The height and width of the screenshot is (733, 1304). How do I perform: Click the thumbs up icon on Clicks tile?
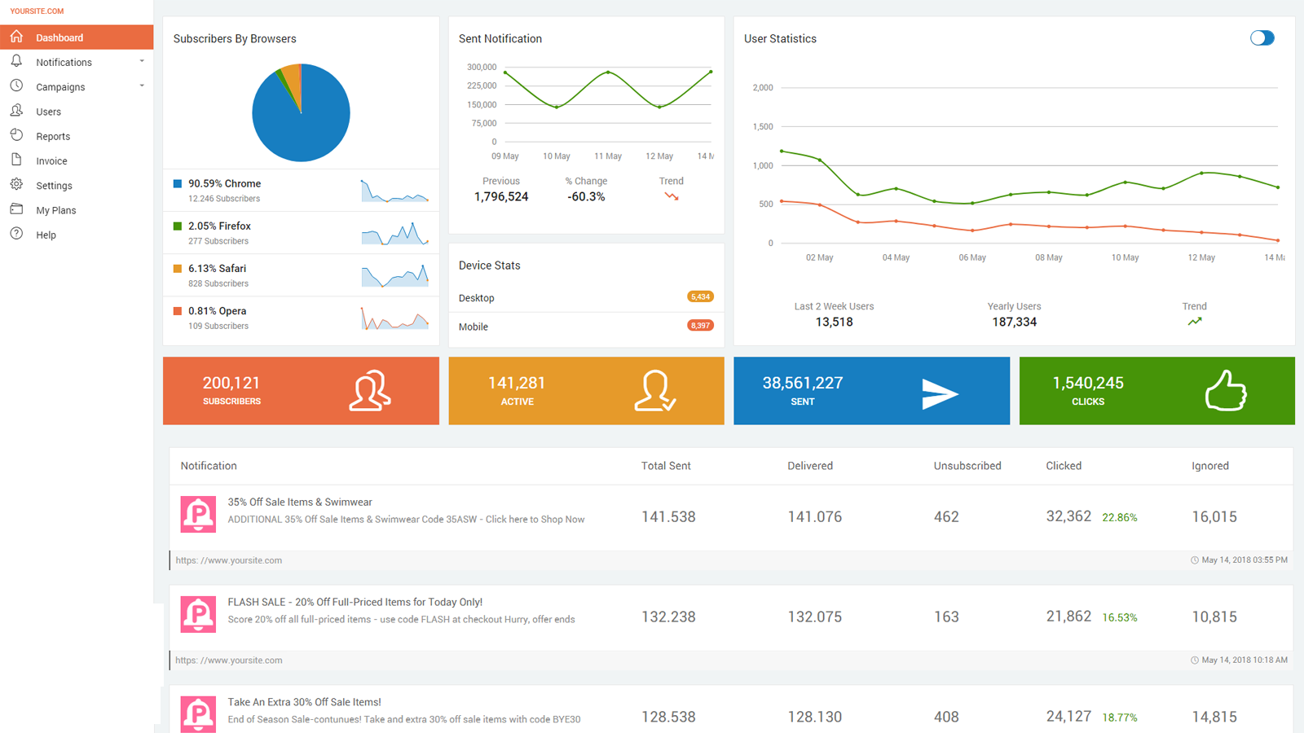(x=1226, y=391)
